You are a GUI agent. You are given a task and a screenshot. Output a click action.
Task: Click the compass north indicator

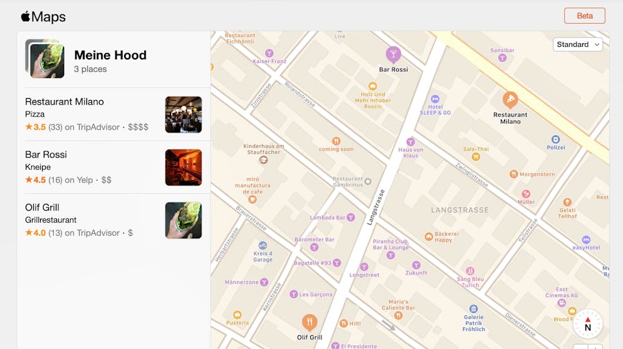(588, 324)
